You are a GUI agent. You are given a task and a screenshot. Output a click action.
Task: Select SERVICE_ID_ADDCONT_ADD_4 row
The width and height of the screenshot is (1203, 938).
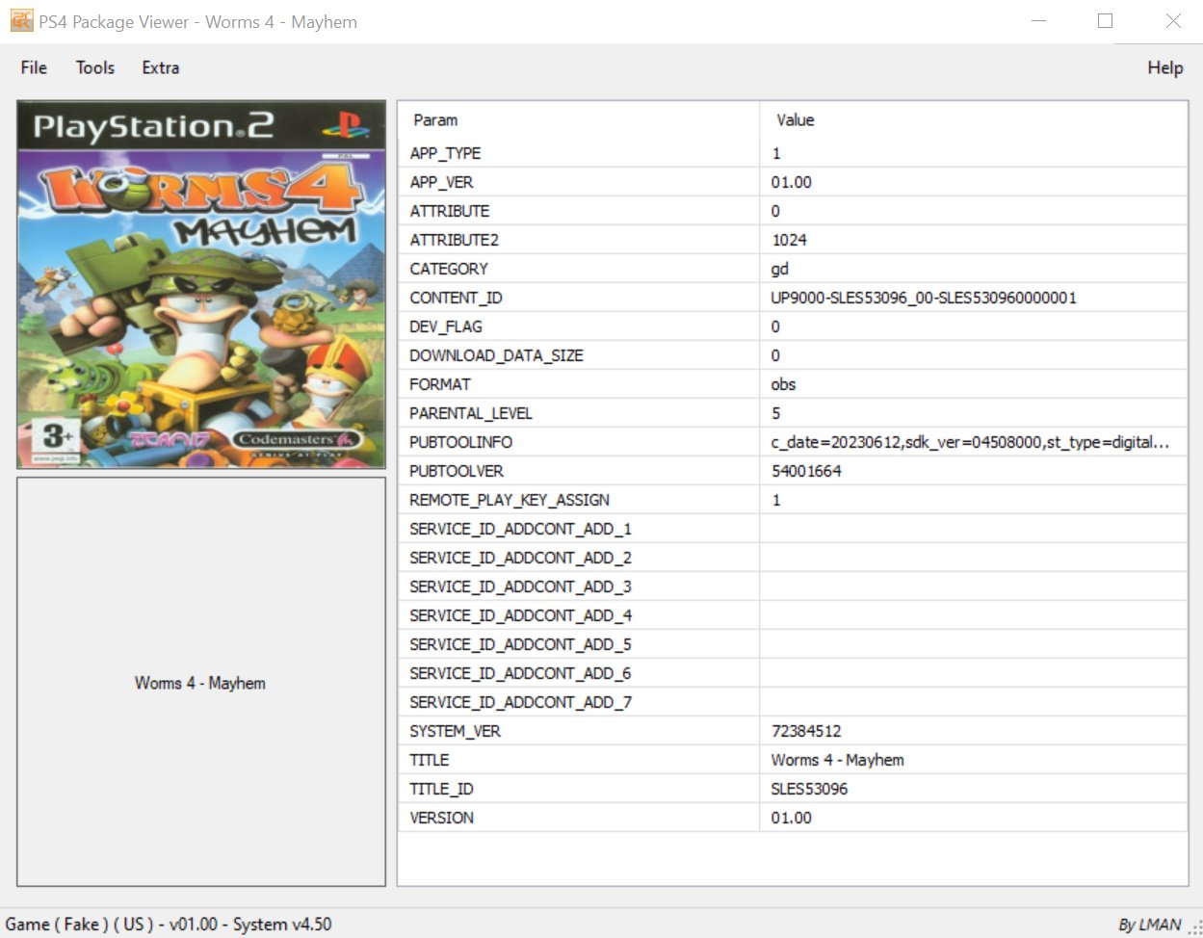[793, 615]
